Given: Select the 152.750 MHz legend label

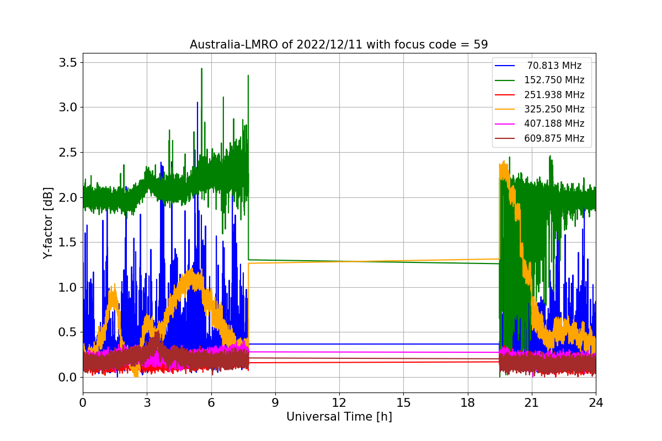Looking at the screenshot, I should tap(554, 80).
